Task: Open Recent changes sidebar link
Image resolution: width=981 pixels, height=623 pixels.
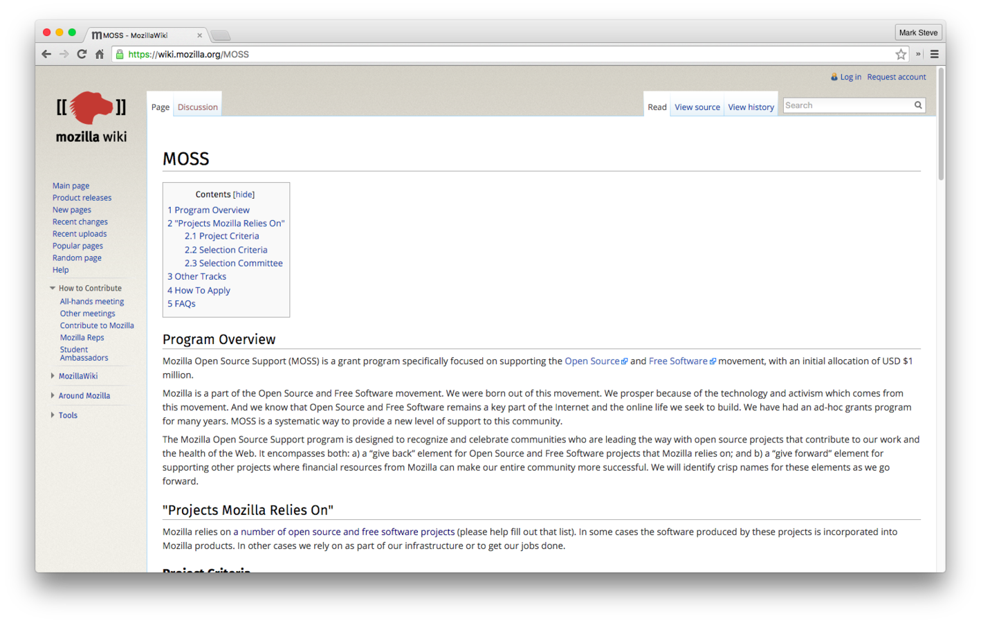Action: [80, 222]
